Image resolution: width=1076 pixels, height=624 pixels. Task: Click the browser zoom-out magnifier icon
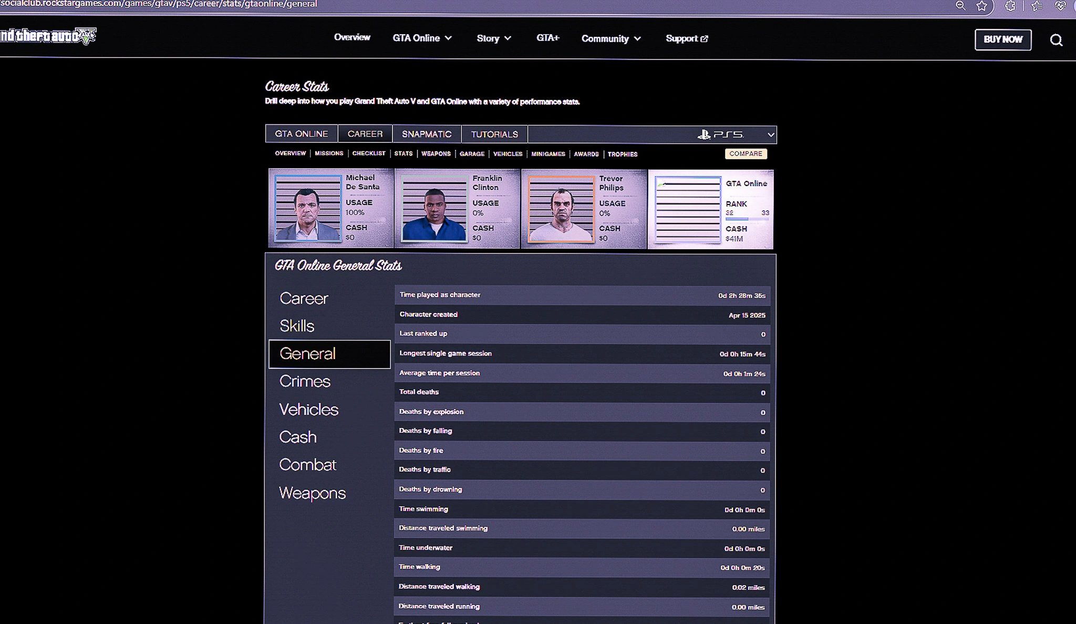(960, 6)
